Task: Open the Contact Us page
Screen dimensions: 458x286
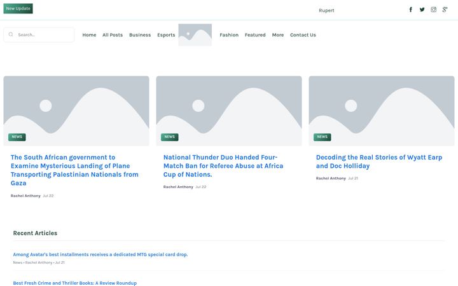Action: [303, 35]
